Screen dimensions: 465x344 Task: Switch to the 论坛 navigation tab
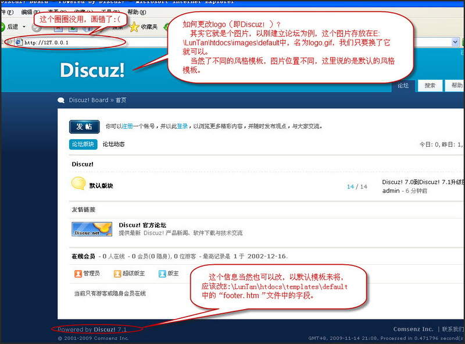(403, 86)
